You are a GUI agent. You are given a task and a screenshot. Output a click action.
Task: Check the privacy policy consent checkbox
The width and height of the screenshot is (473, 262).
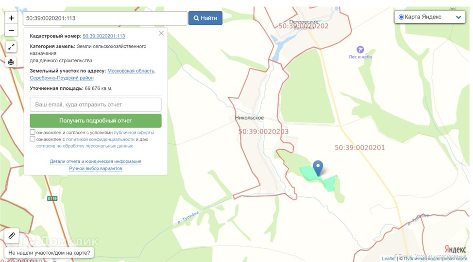point(33,139)
